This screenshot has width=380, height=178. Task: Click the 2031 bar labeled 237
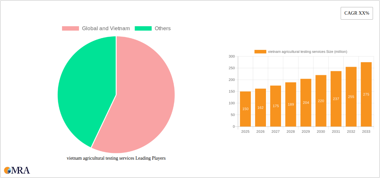[x=336, y=99]
